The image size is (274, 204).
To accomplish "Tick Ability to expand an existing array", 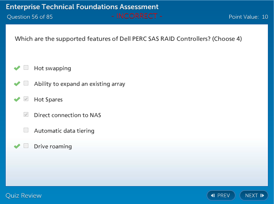I will [26, 84].
